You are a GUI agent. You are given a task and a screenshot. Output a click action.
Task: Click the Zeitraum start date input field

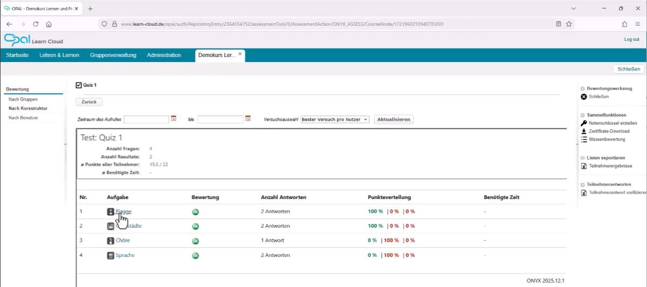pyautogui.click(x=146, y=120)
